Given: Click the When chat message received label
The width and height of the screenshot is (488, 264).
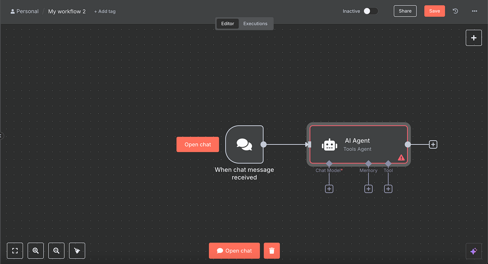Looking at the screenshot, I should (x=244, y=174).
